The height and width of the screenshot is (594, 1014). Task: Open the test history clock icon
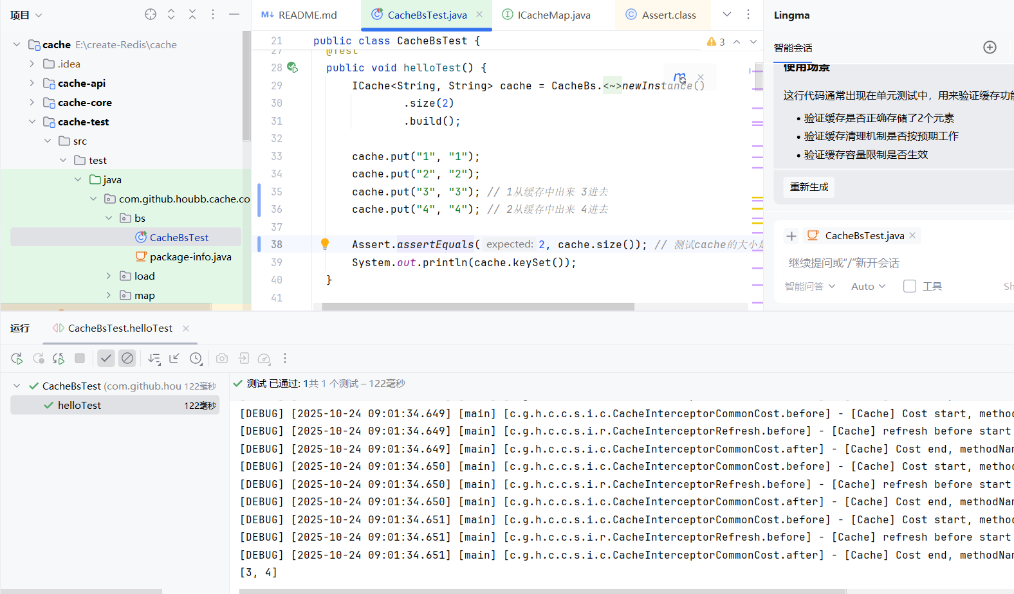[x=196, y=359]
